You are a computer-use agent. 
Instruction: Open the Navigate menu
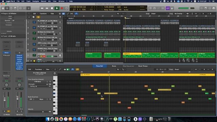36,1
